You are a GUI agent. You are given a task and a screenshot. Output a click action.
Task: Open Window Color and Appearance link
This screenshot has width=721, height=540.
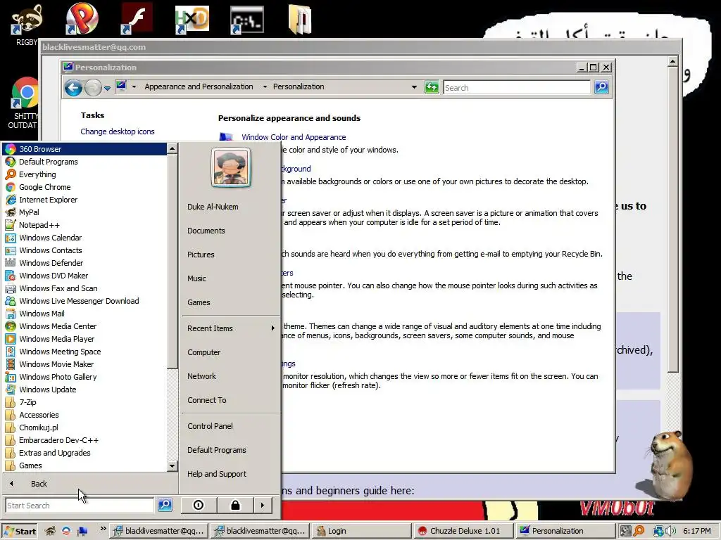pos(294,137)
